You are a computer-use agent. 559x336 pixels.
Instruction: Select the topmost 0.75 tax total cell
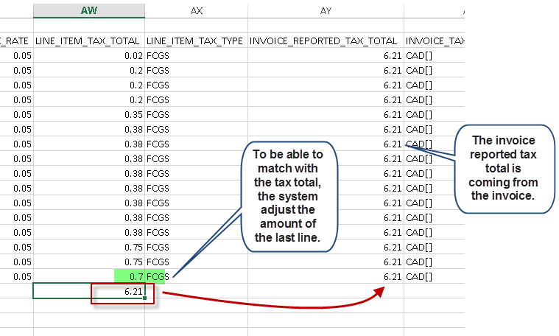click(89, 247)
